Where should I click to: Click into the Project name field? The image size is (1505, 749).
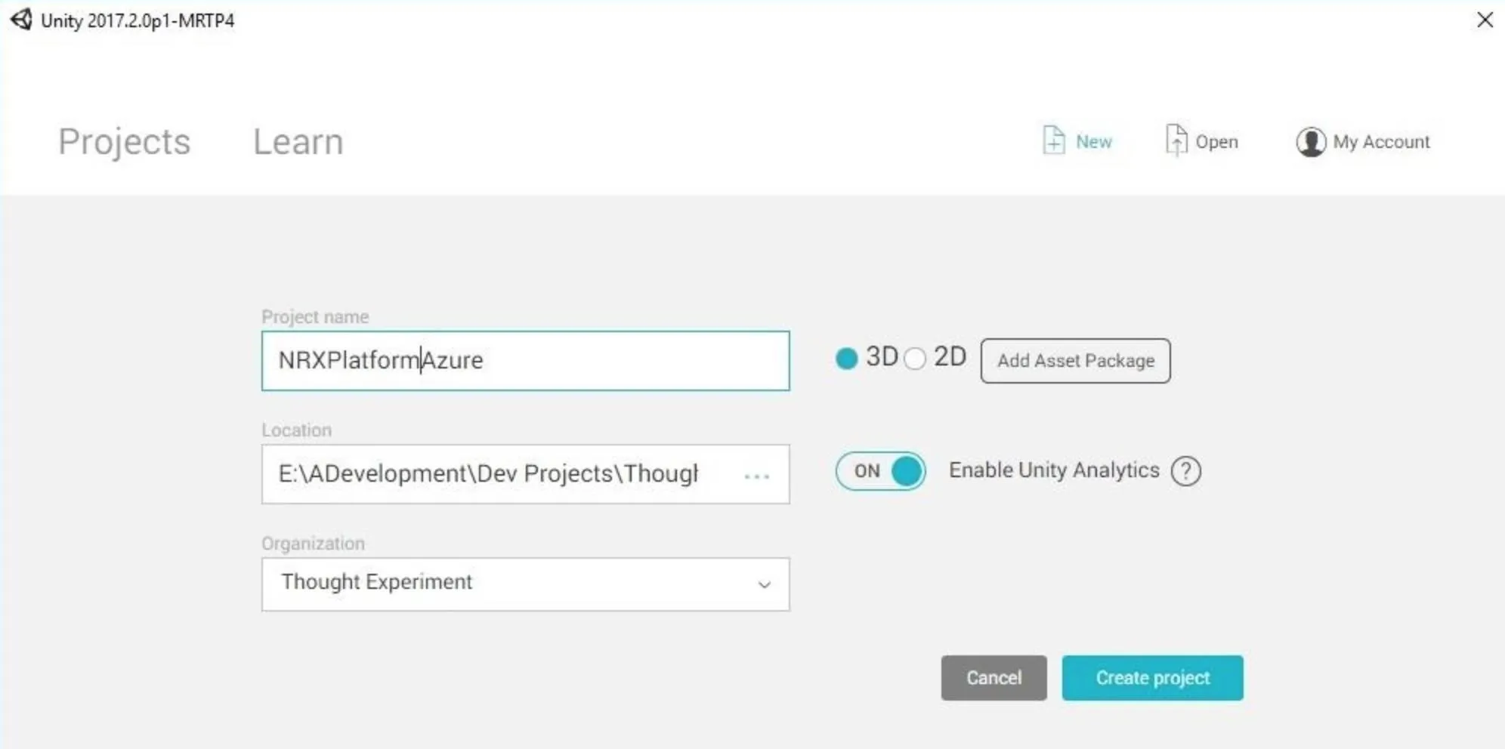tap(525, 361)
